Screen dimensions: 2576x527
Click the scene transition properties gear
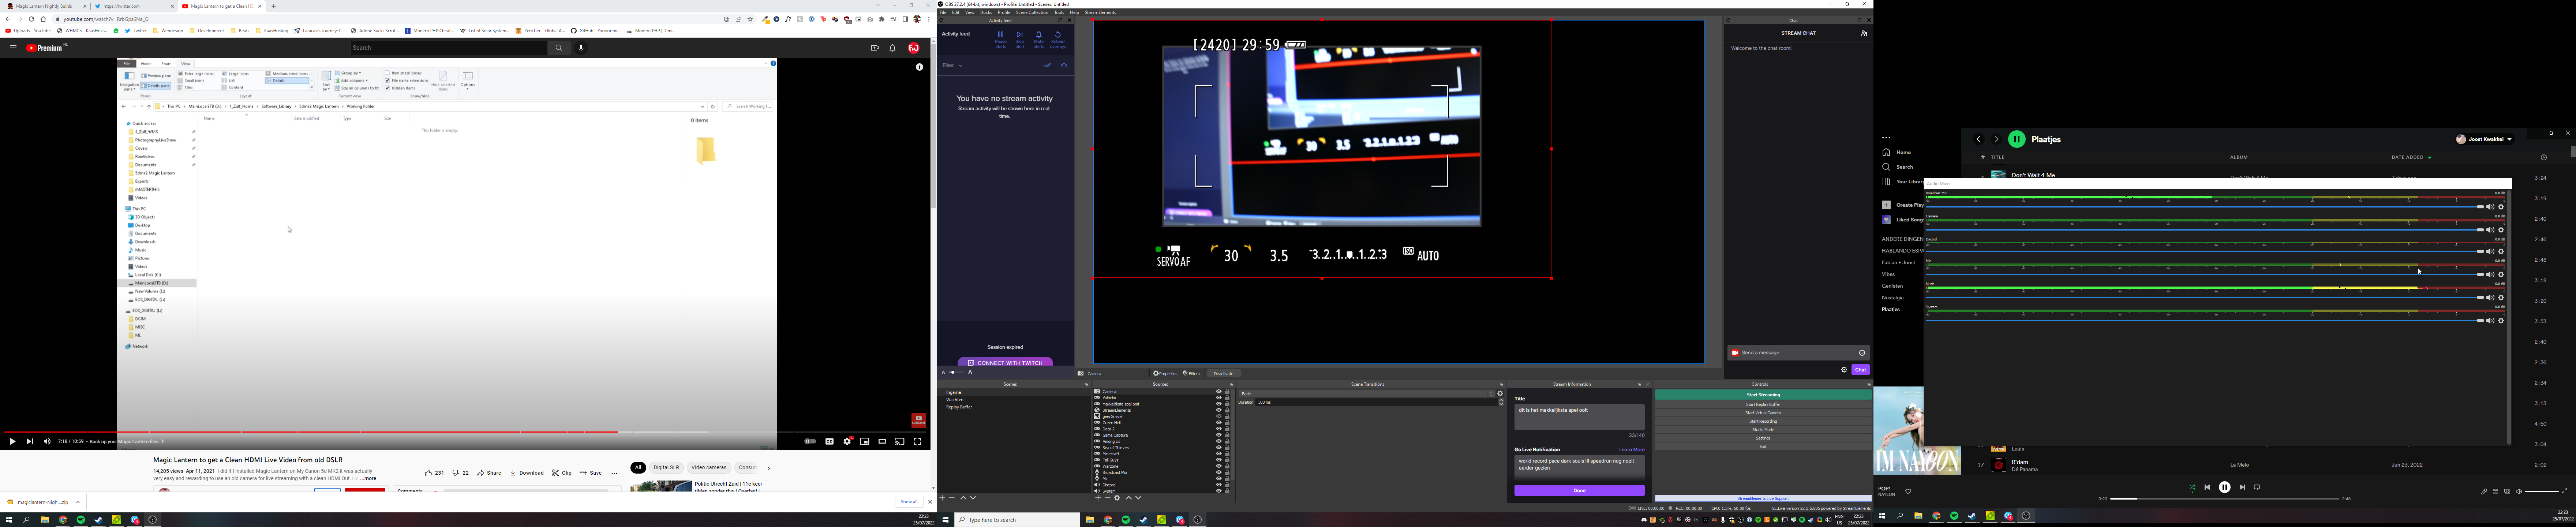[1500, 394]
